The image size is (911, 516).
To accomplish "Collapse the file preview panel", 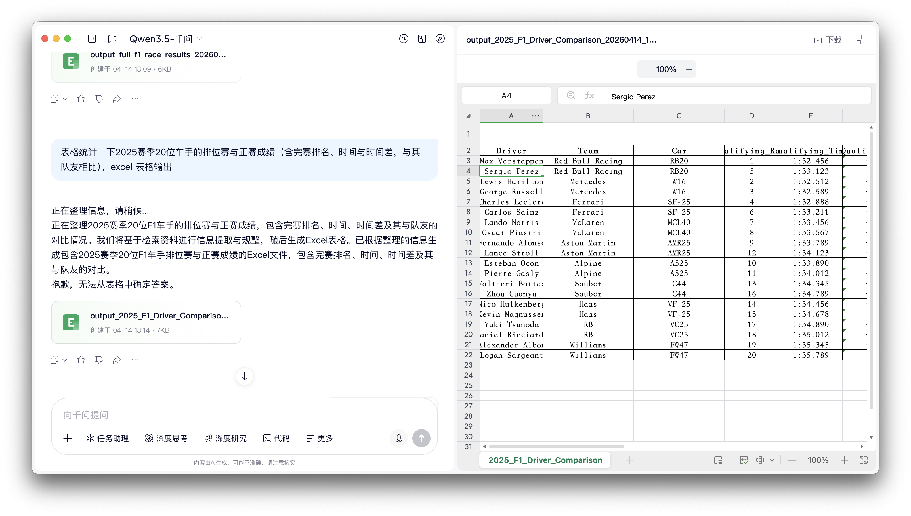I will (861, 40).
